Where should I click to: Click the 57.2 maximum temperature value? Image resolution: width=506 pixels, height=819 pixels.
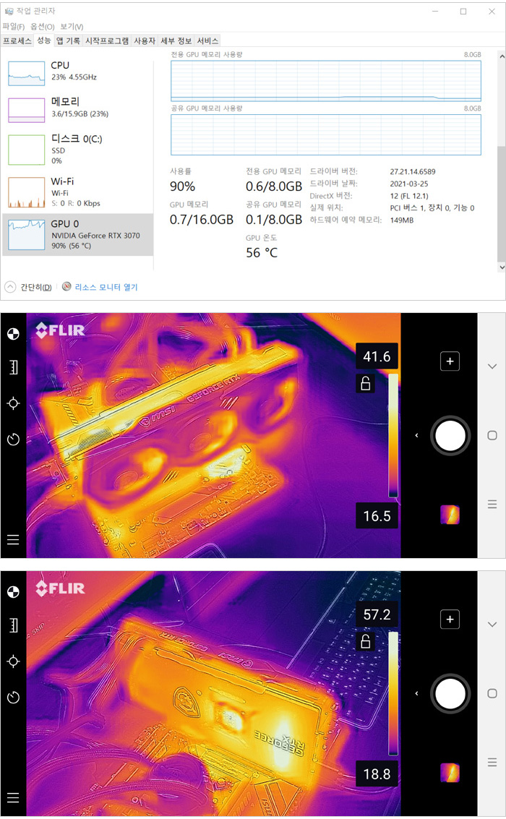(377, 614)
